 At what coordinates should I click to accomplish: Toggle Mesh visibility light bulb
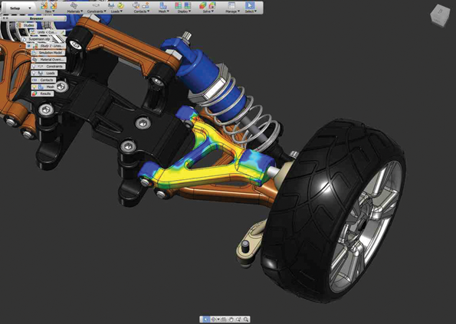[x=34, y=87]
